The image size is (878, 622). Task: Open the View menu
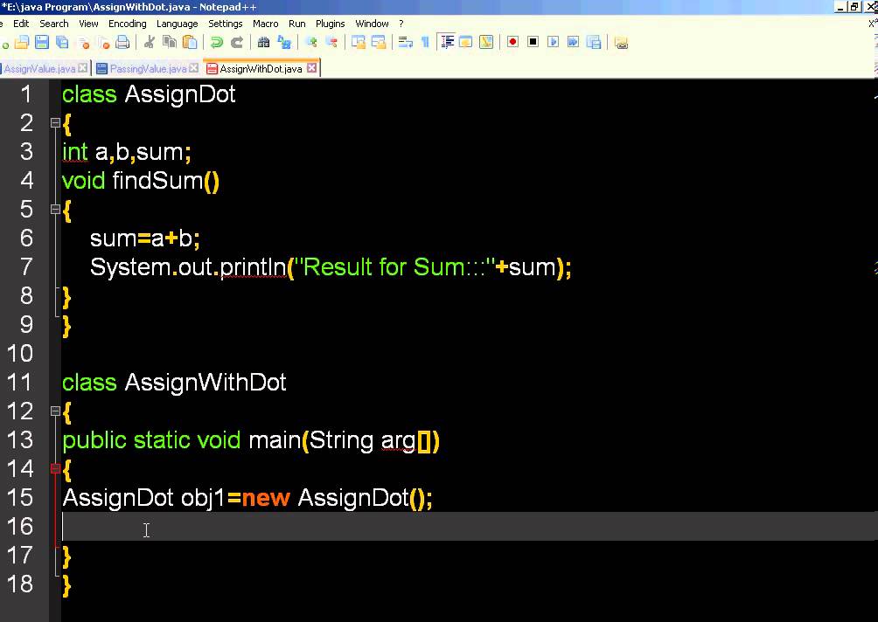pyautogui.click(x=88, y=24)
